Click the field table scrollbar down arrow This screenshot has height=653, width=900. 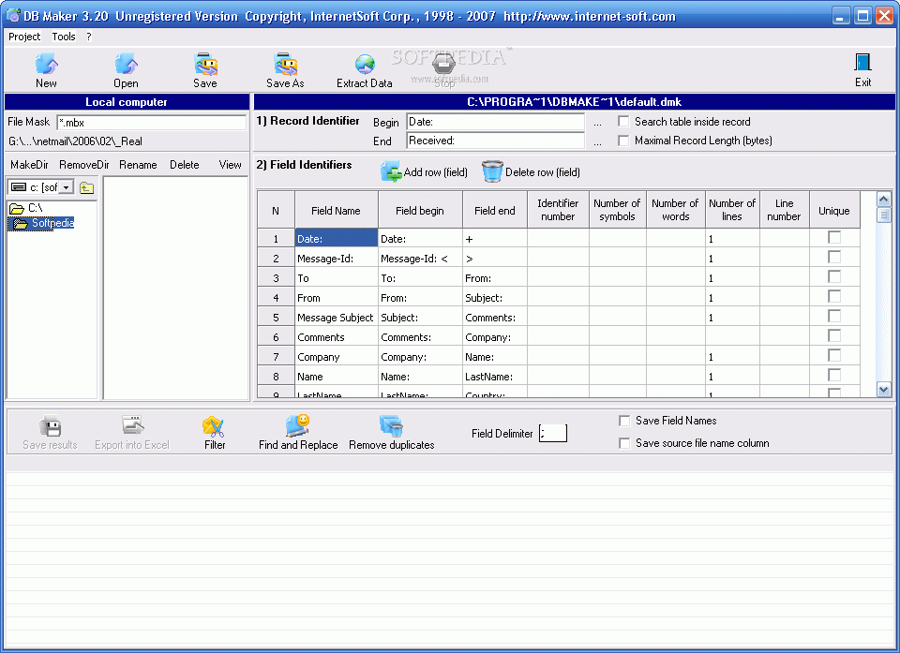point(884,390)
